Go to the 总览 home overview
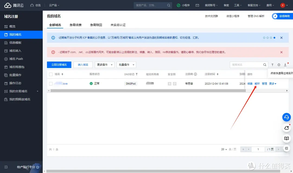Viewport: 293px width, 173px height. point(36,5)
